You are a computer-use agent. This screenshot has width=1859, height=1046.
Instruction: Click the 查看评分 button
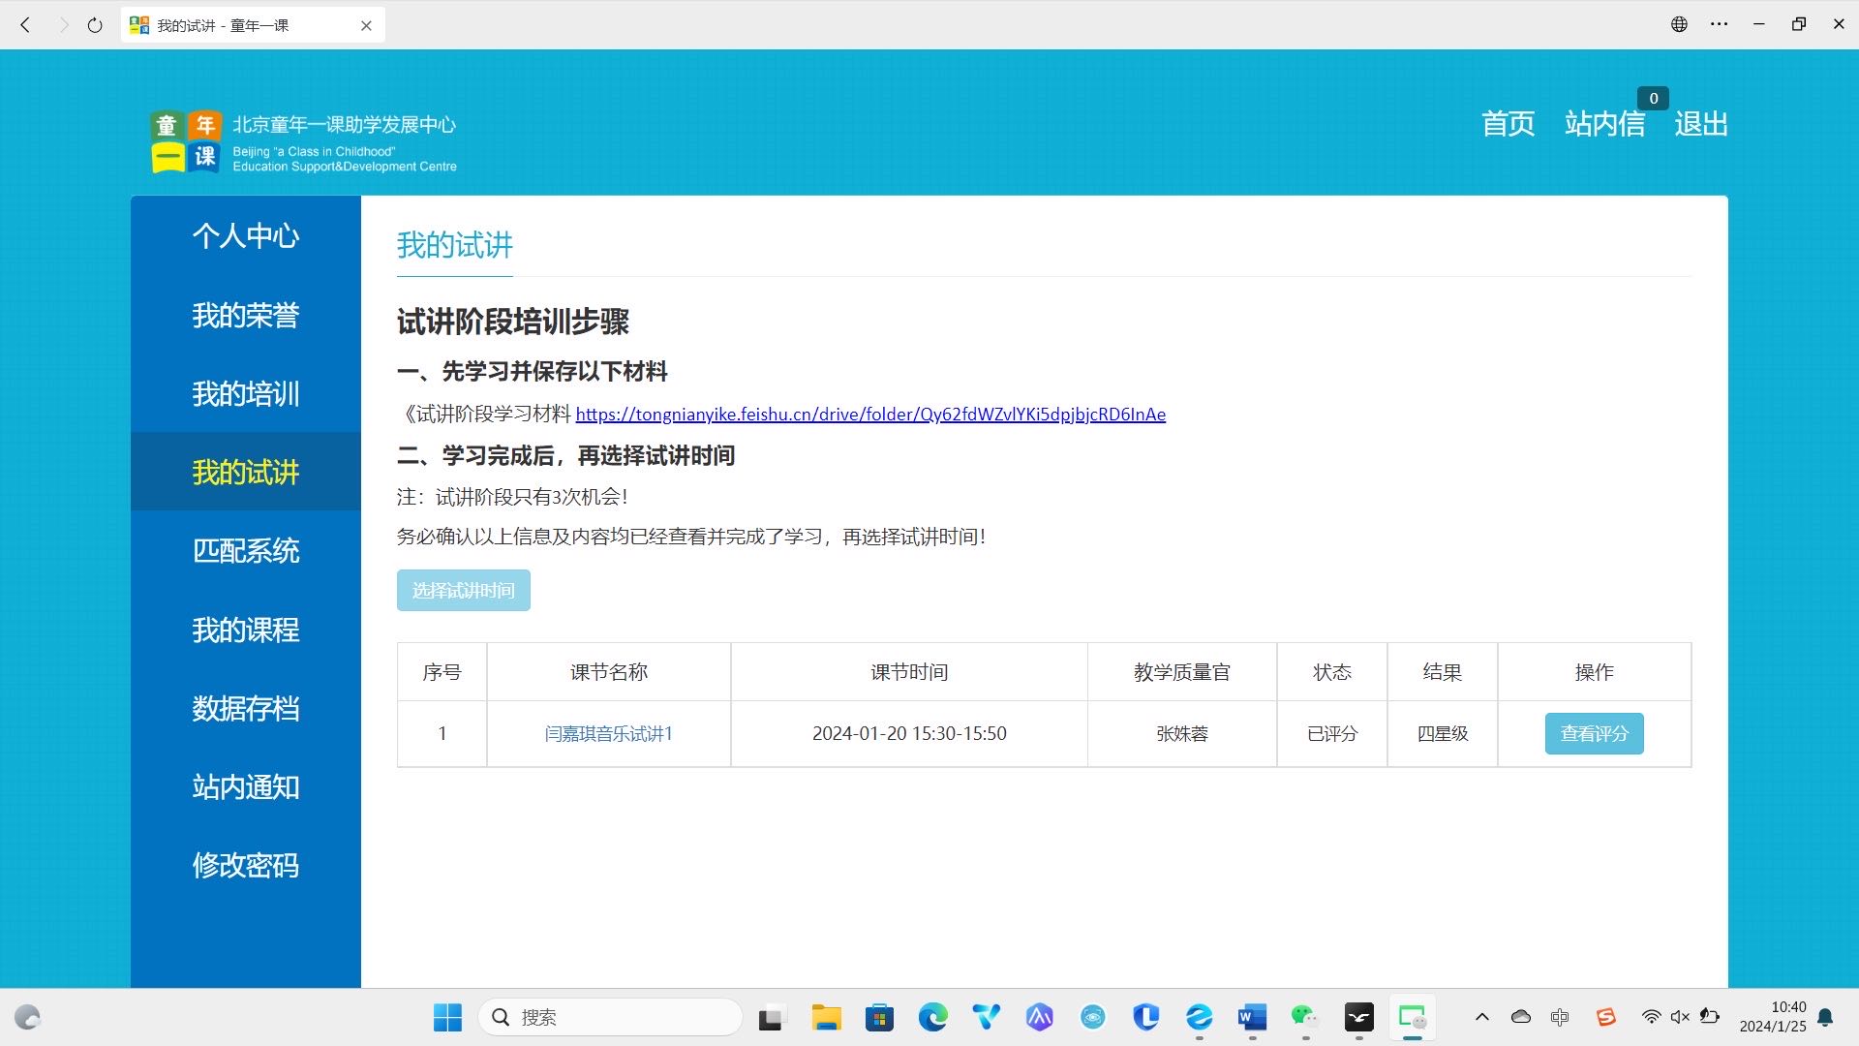[x=1594, y=733]
